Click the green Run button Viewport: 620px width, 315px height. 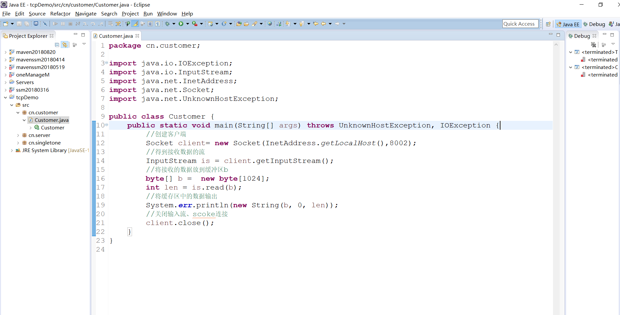181,24
